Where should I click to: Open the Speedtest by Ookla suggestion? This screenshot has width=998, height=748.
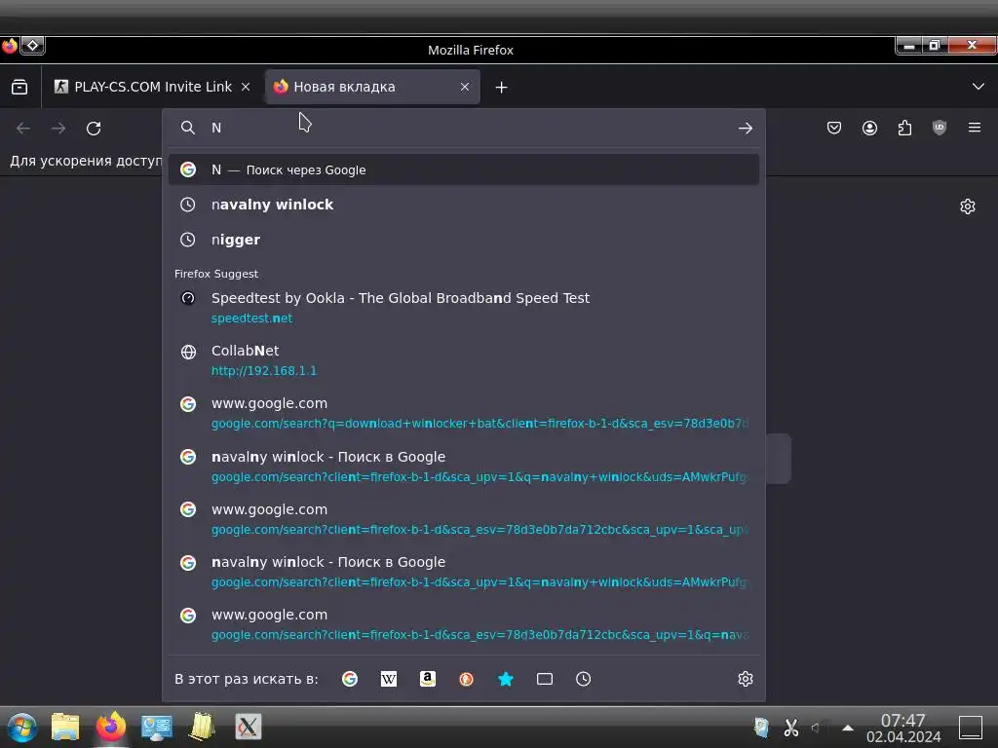click(x=463, y=307)
